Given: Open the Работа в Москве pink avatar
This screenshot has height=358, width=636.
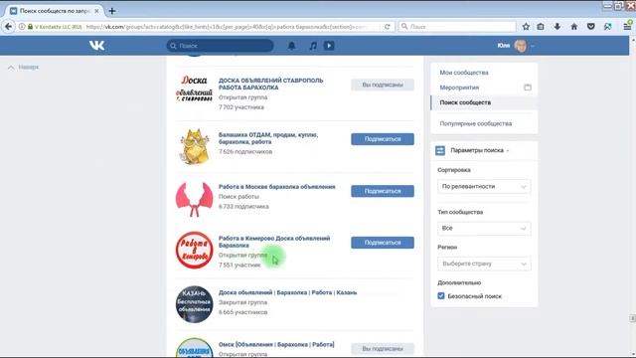Looking at the screenshot, I should tap(195, 199).
